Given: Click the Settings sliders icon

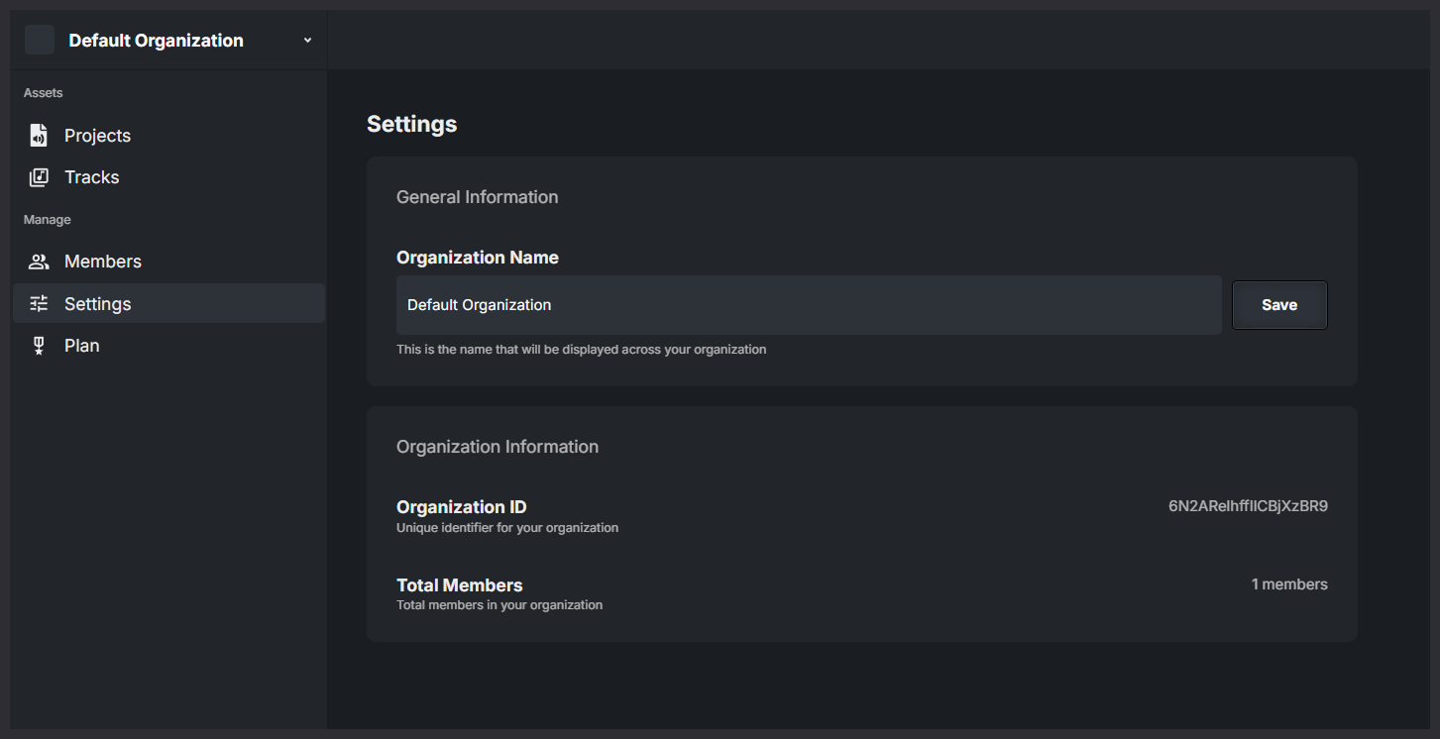Looking at the screenshot, I should coord(39,304).
